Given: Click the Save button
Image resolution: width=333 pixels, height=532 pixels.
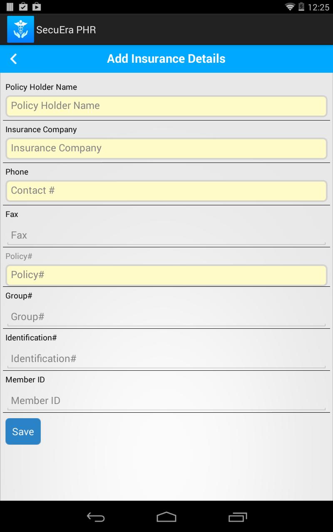Looking at the screenshot, I should [x=23, y=431].
